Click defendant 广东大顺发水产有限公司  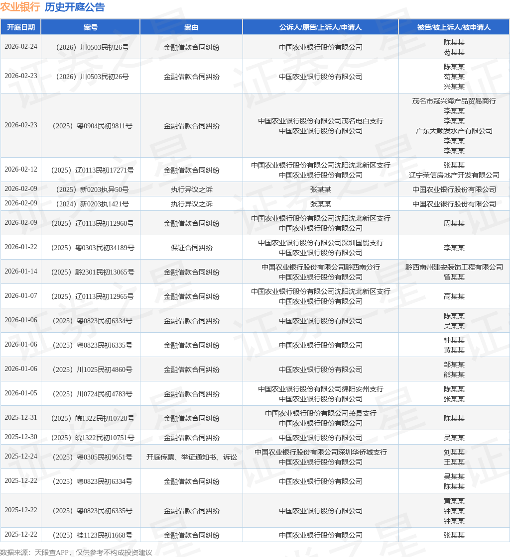coord(454,131)
